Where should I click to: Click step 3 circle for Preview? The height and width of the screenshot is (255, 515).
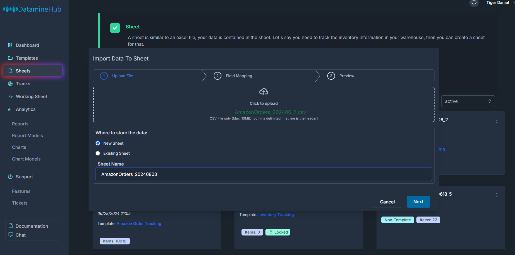point(331,76)
